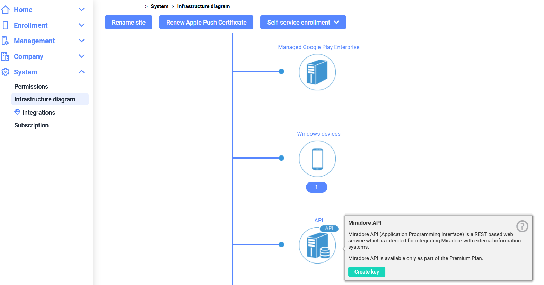
Task: Click the Infrastructure diagram breadcrumb text
Action: [x=203, y=6]
